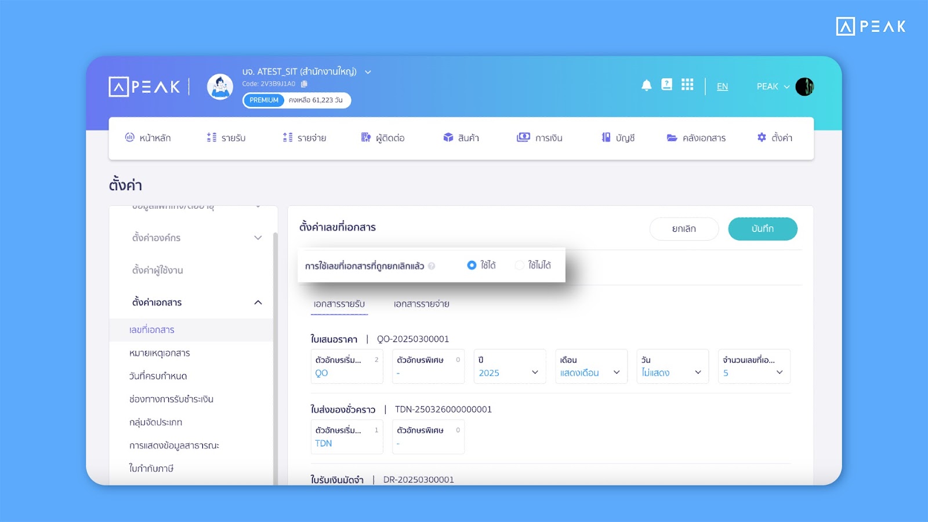This screenshot has width=928, height=522.
Task: Click the info icon beside cancelled document number setting
Action: coord(432,266)
